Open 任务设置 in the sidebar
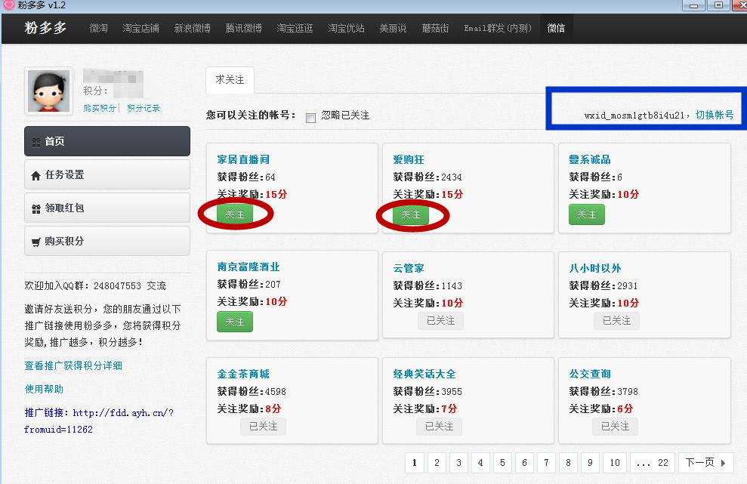This screenshot has height=484, width=747. (x=107, y=175)
